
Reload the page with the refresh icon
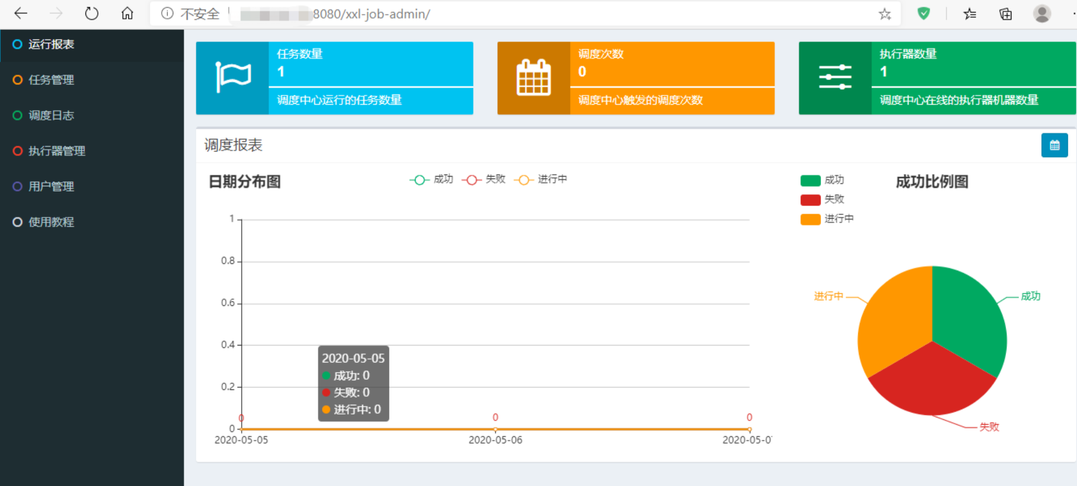point(91,14)
